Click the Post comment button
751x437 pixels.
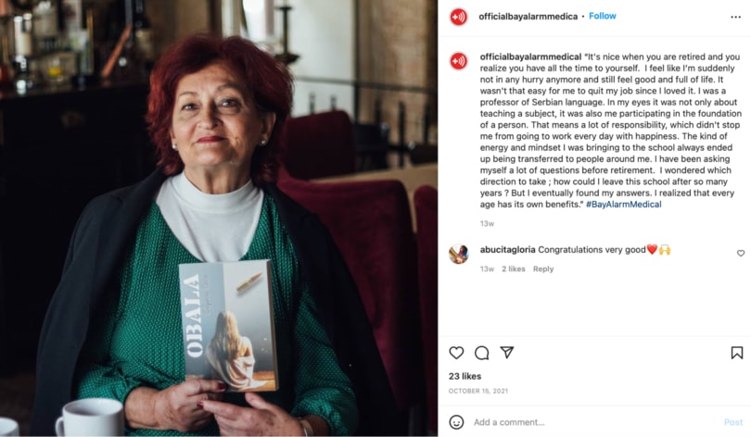click(x=732, y=422)
